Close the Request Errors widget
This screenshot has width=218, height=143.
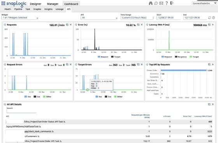click(70, 64)
